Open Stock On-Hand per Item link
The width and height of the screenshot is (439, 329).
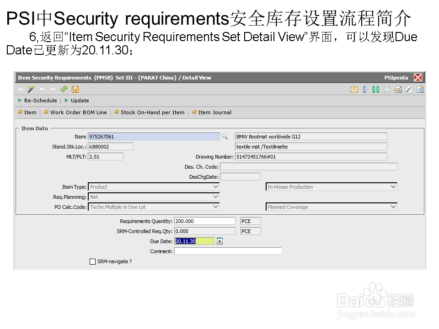click(150, 112)
